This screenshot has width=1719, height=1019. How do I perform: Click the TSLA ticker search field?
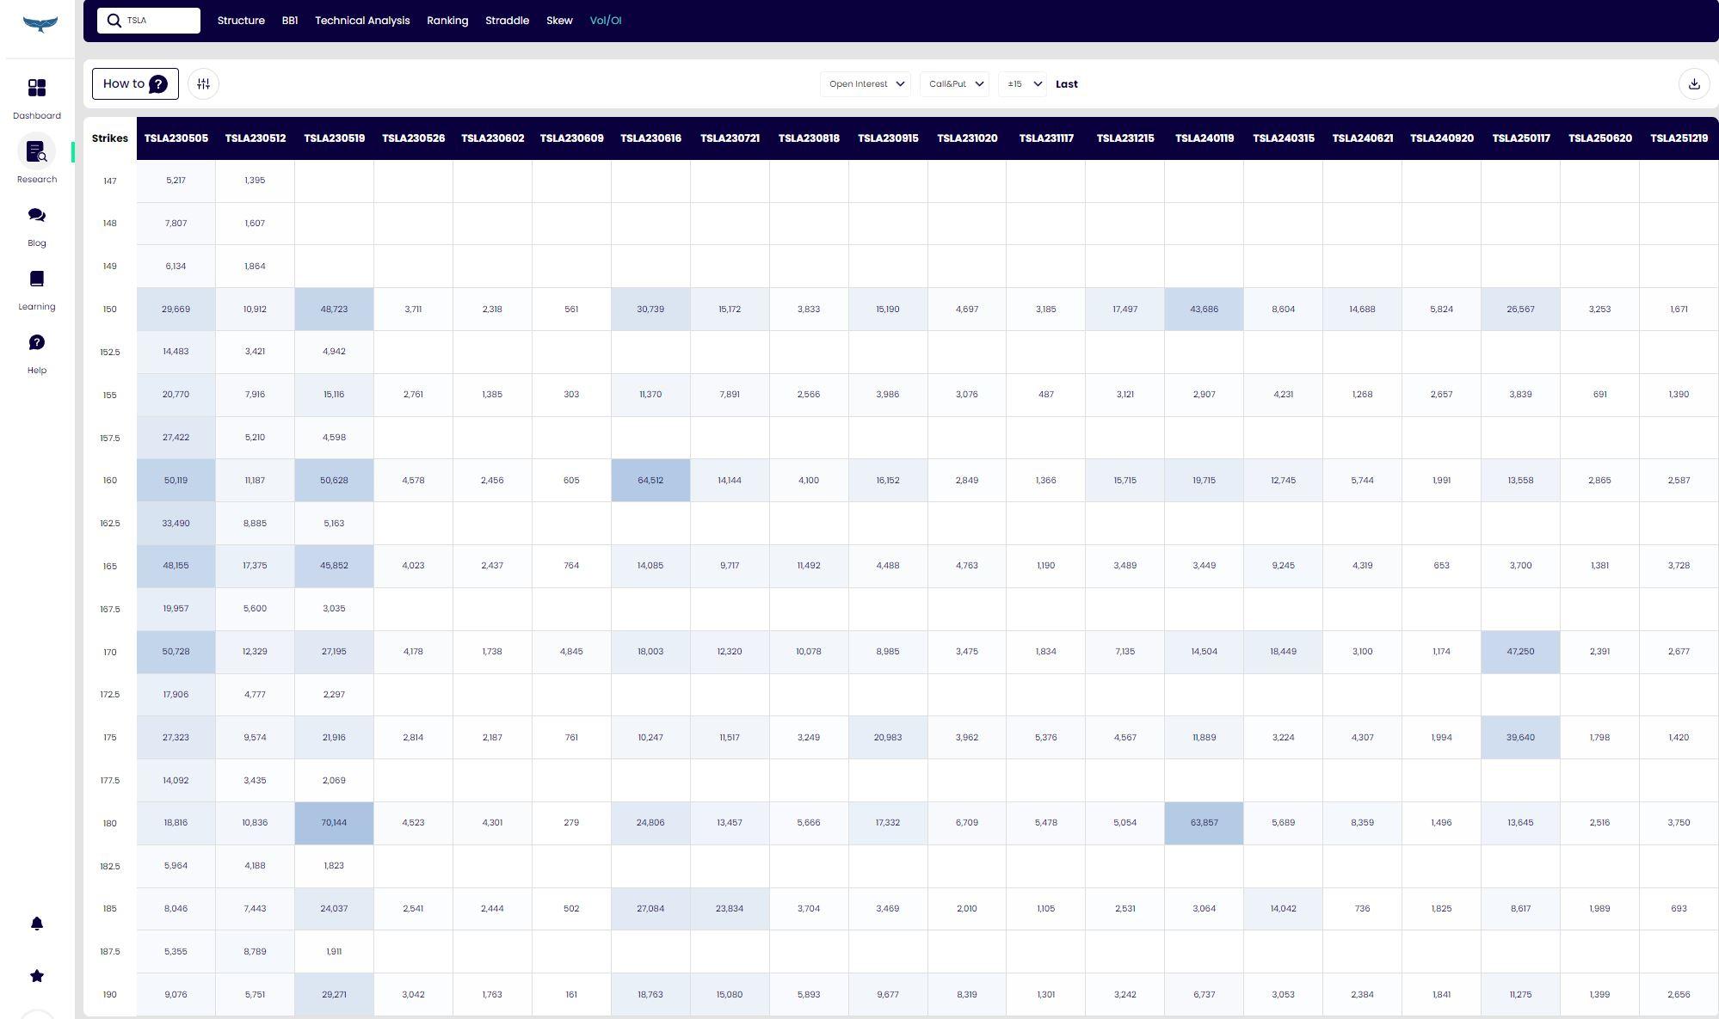[159, 21]
